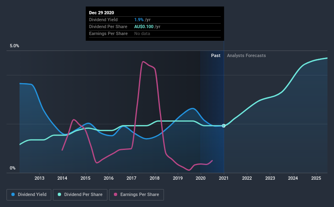Select the 2017 x-axis label
334x207 pixels.
click(131, 178)
